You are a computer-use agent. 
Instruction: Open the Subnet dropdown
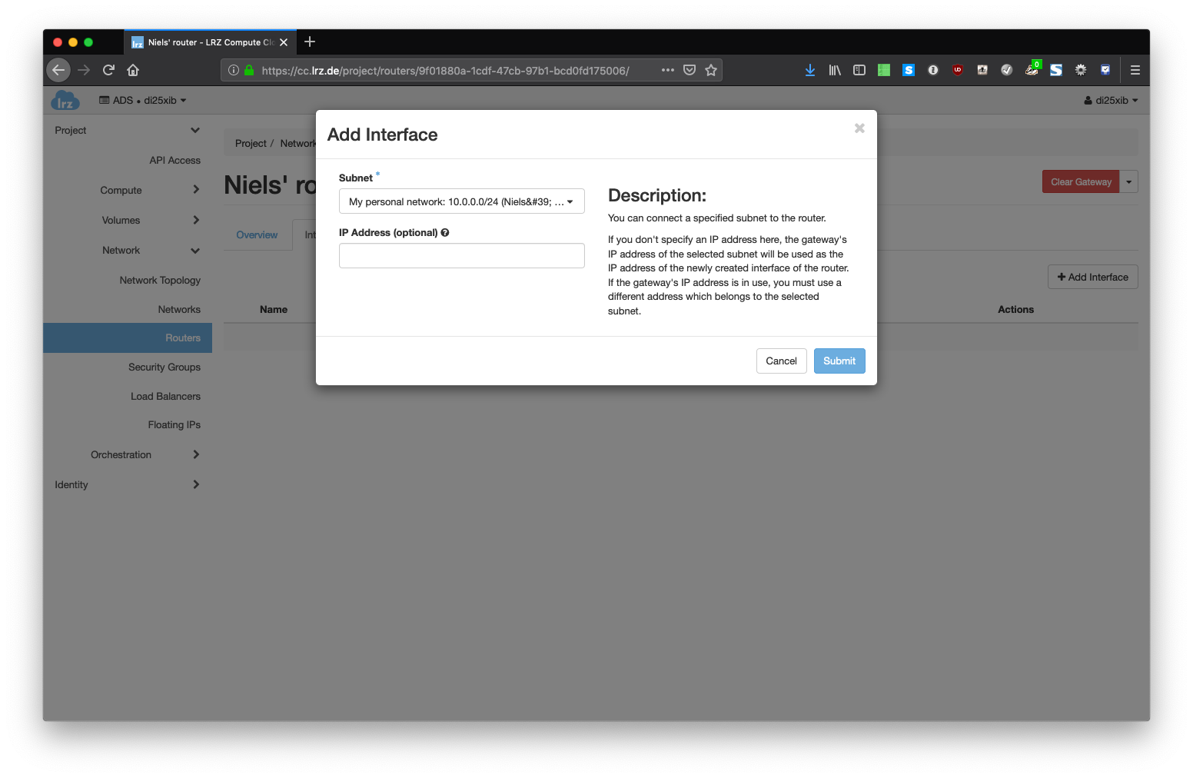[461, 201]
